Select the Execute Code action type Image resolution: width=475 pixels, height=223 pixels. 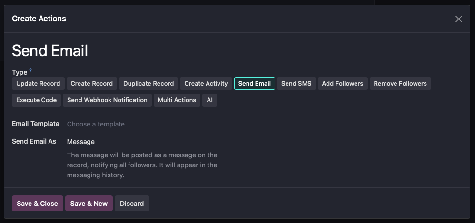pos(36,100)
